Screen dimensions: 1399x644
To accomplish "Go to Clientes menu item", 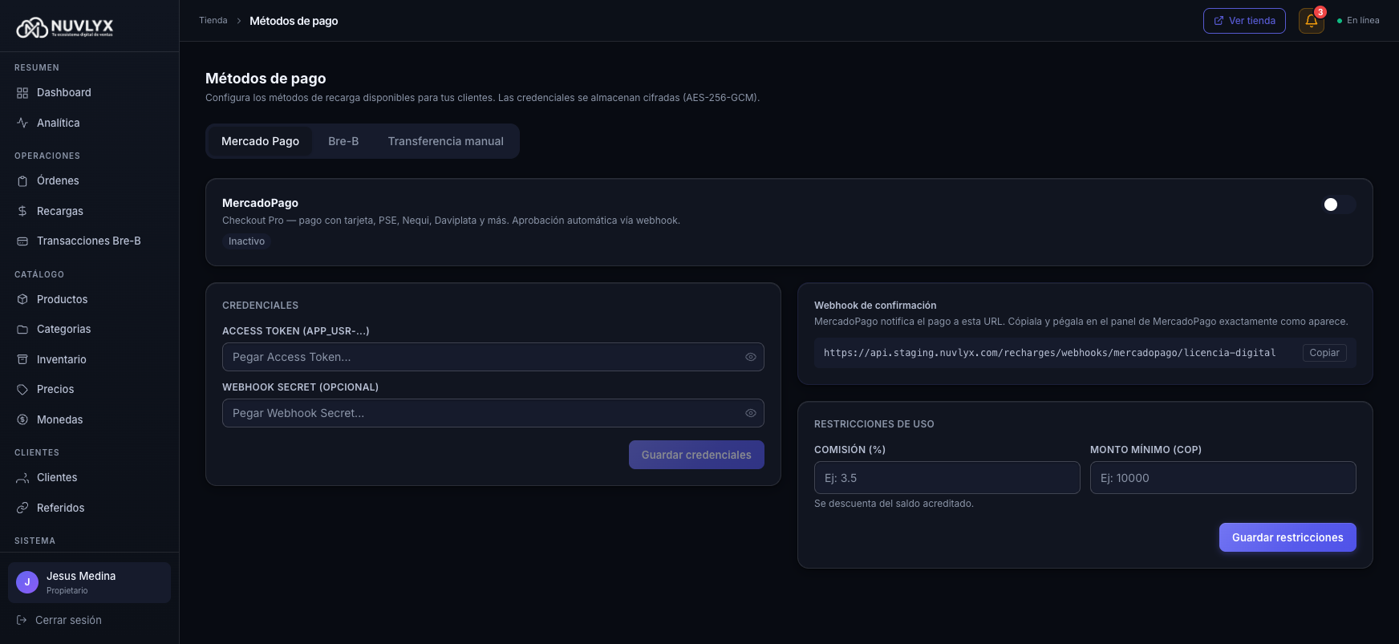I will [89, 478].
